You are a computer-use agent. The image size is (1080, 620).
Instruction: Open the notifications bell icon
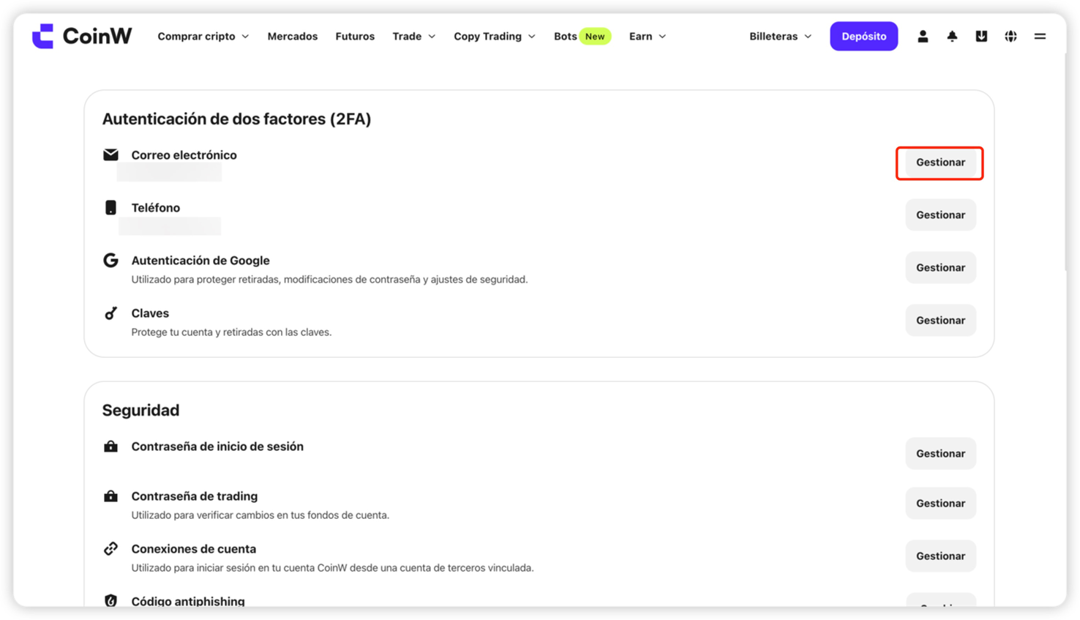coord(952,36)
